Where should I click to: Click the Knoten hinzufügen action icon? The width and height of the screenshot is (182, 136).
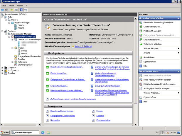coord(141,40)
